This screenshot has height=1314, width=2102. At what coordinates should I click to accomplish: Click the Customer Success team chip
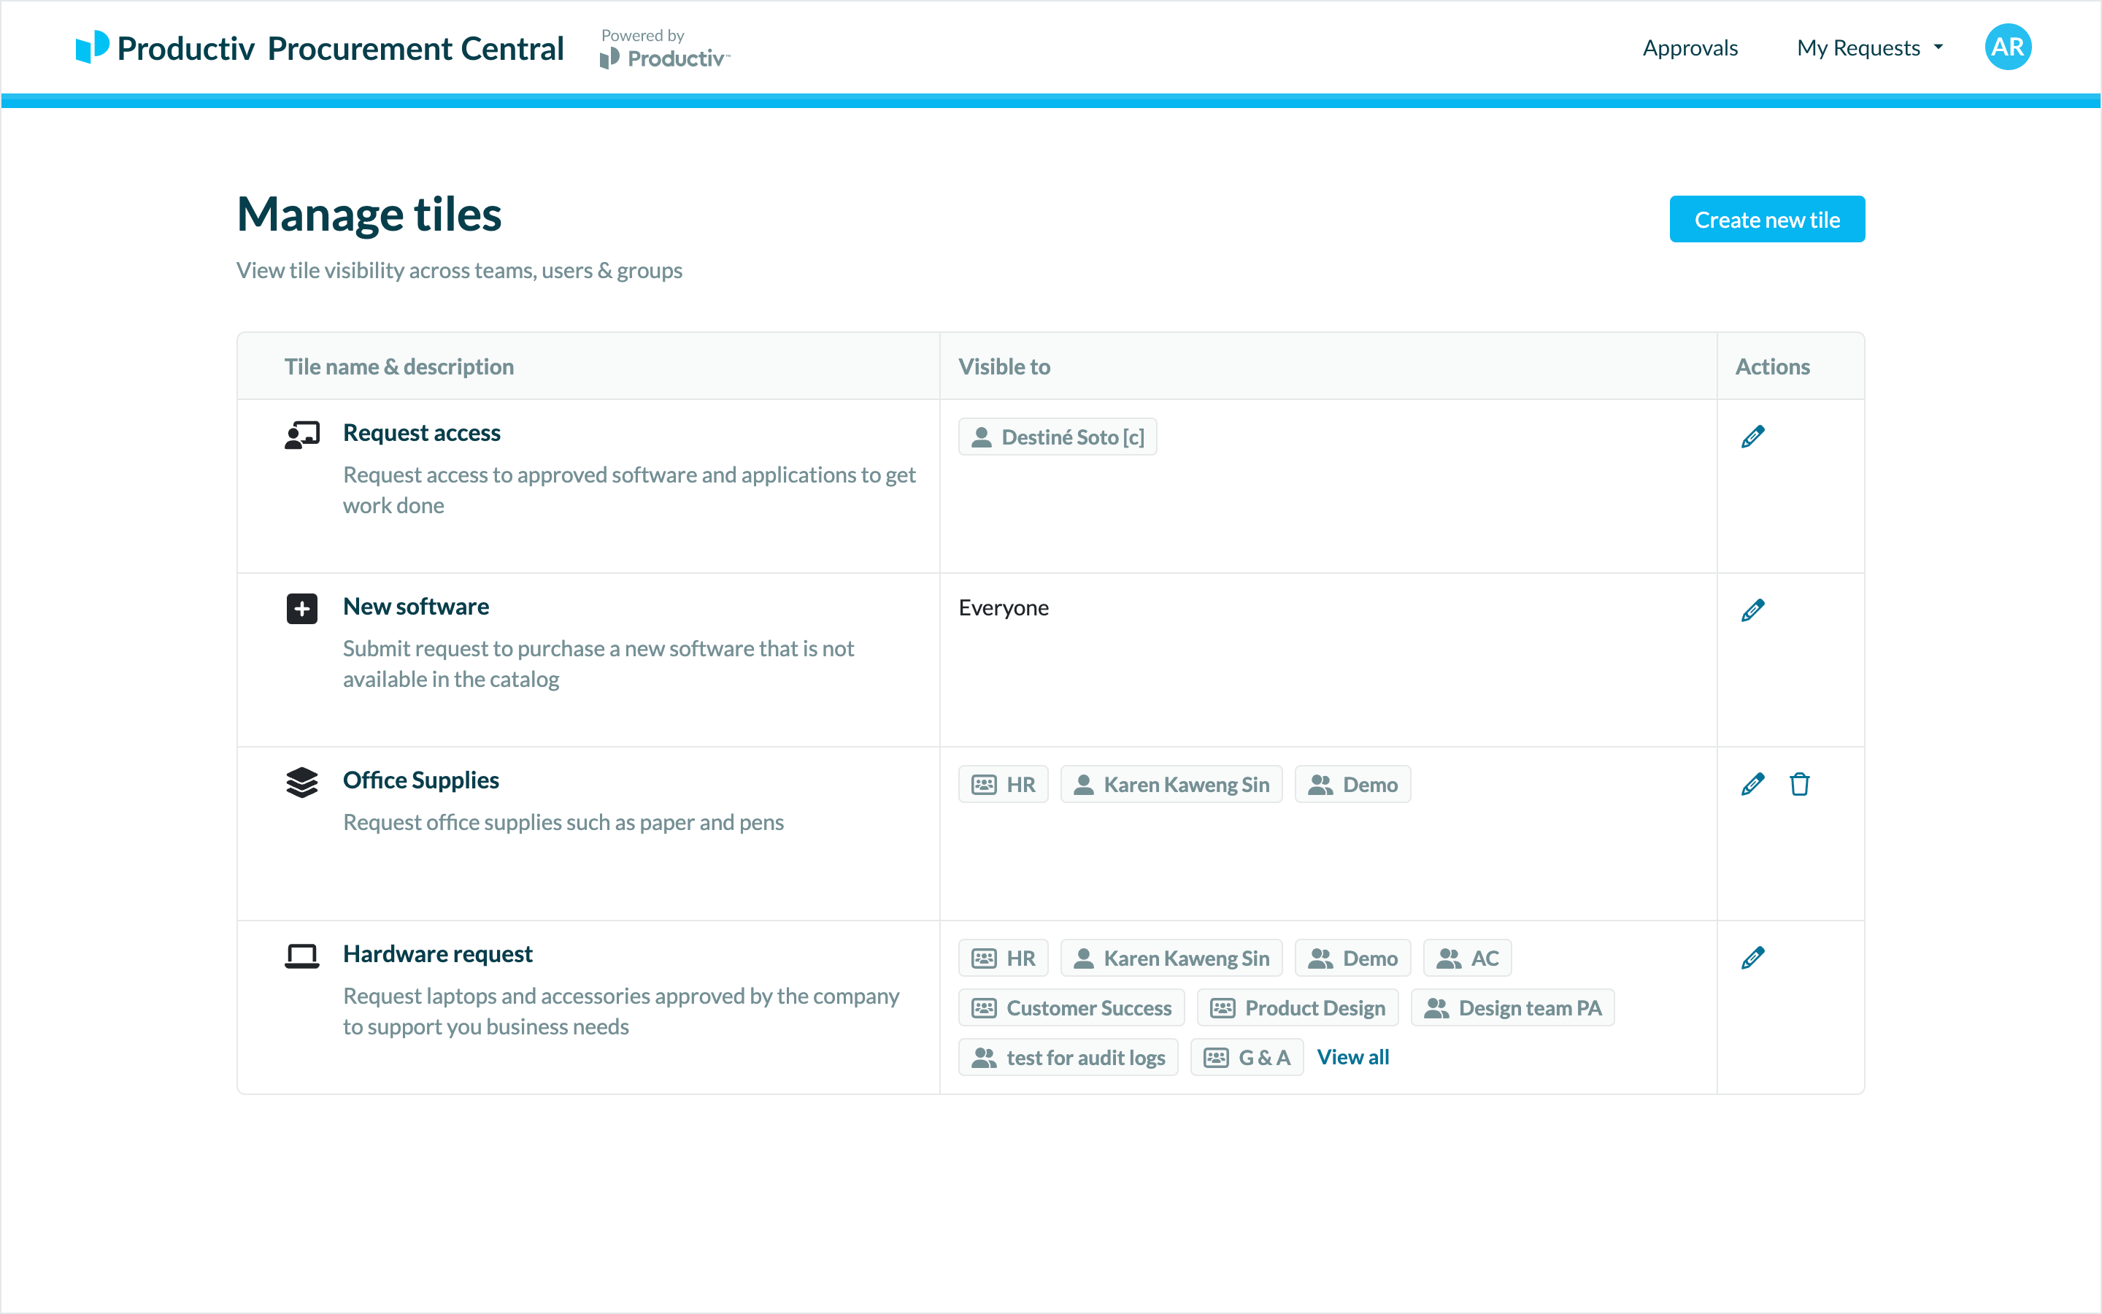pos(1071,1008)
